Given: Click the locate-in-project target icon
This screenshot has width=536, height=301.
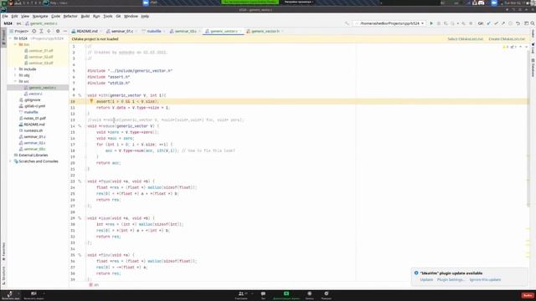Looking at the screenshot, I should tap(33, 31).
